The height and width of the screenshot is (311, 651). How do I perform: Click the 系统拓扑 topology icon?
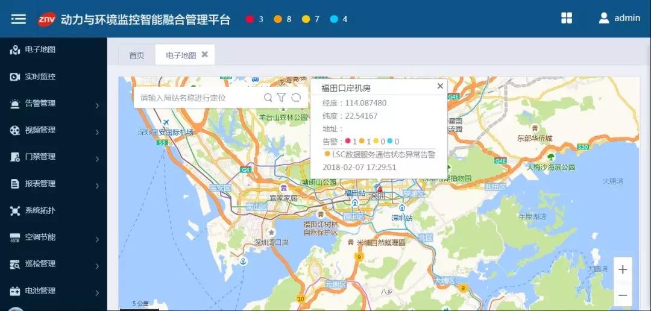pyautogui.click(x=15, y=210)
